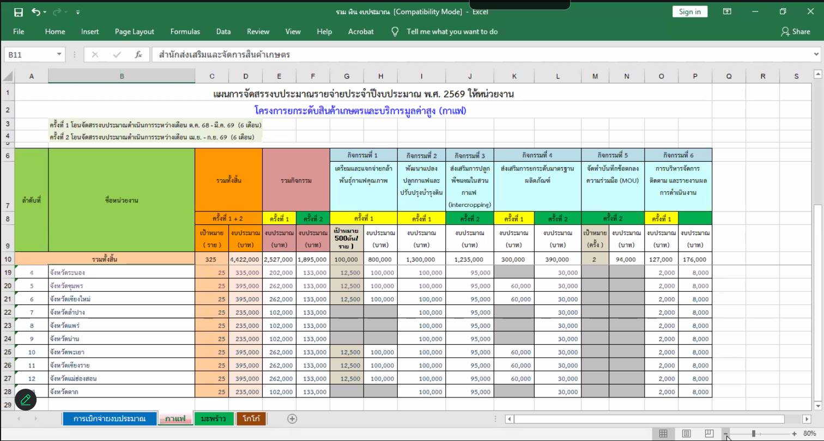Click the Save icon in title bar
Image resolution: width=824 pixels, height=441 pixels.
pos(19,12)
